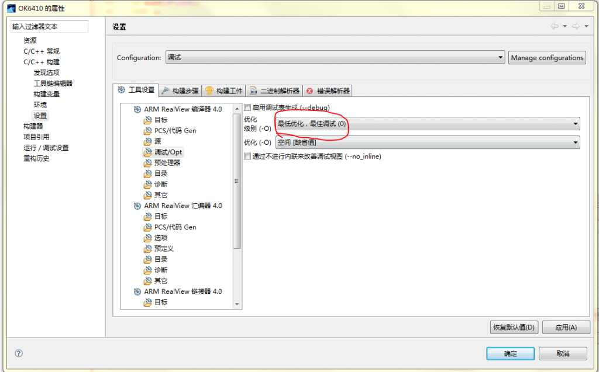599x372 pixels.
Task: Click icon beside 预处理器 option
Action: 148,163
